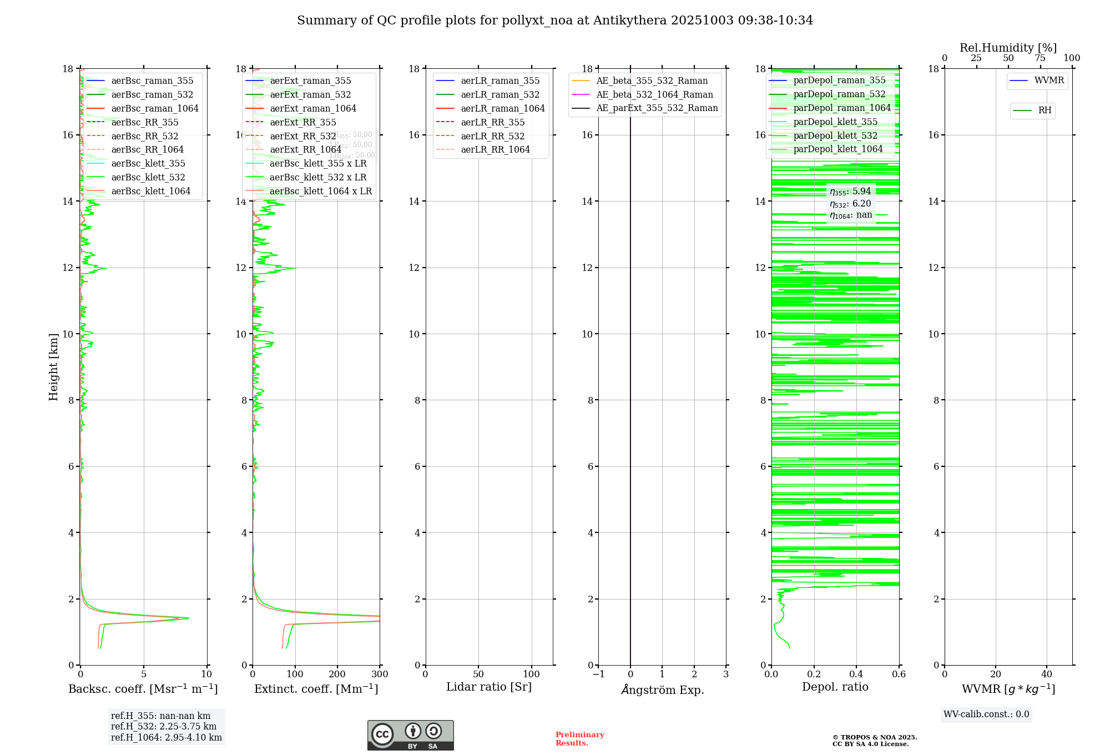Click the Height [km] y-axis label
1110x755 pixels.
click(x=53, y=366)
